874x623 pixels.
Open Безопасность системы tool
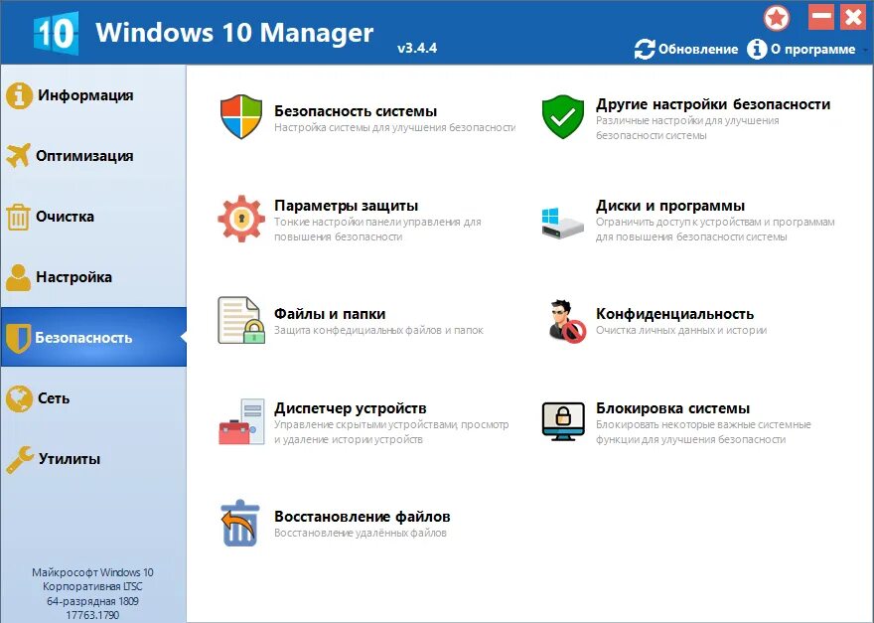point(356,111)
